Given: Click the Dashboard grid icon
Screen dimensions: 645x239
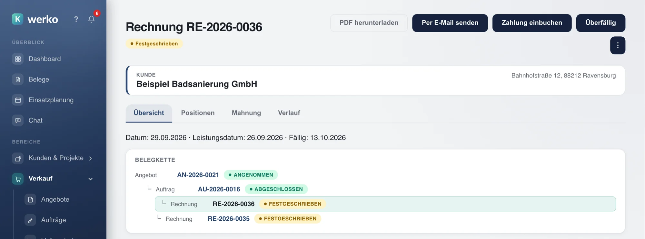Looking at the screenshot, I should 18,59.
